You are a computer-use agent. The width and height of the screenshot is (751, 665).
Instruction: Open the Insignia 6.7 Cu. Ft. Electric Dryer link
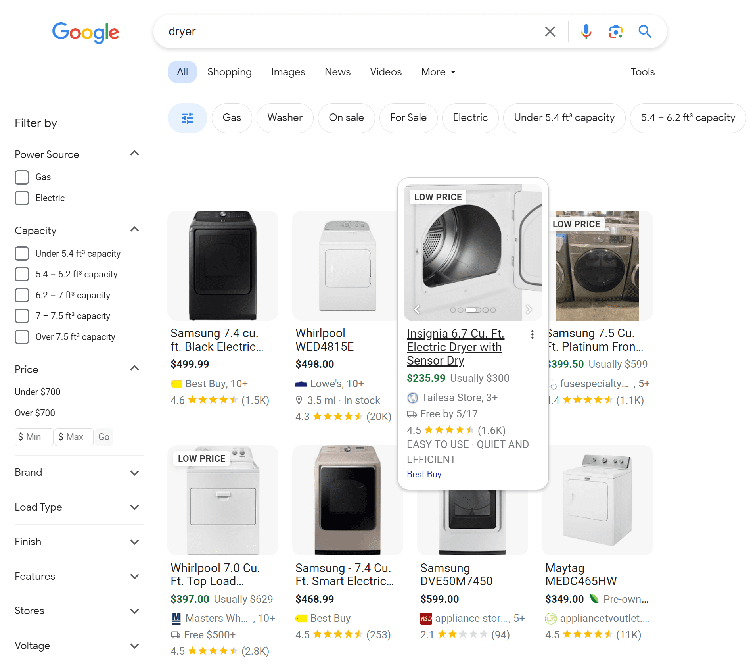tap(455, 347)
